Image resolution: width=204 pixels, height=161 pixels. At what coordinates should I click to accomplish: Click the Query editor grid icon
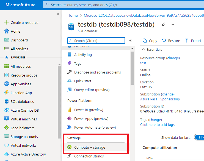point(70,90)
